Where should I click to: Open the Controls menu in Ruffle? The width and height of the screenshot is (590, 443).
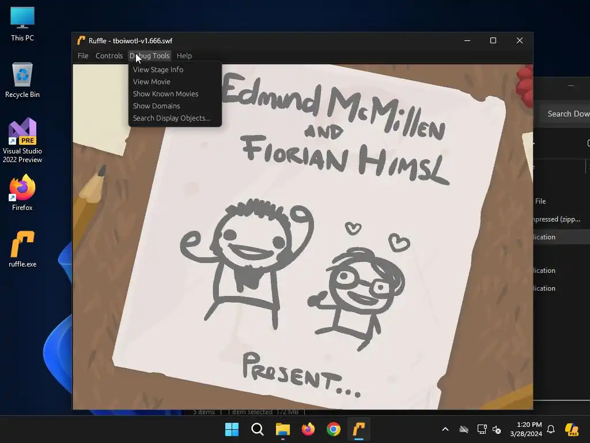coord(109,56)
